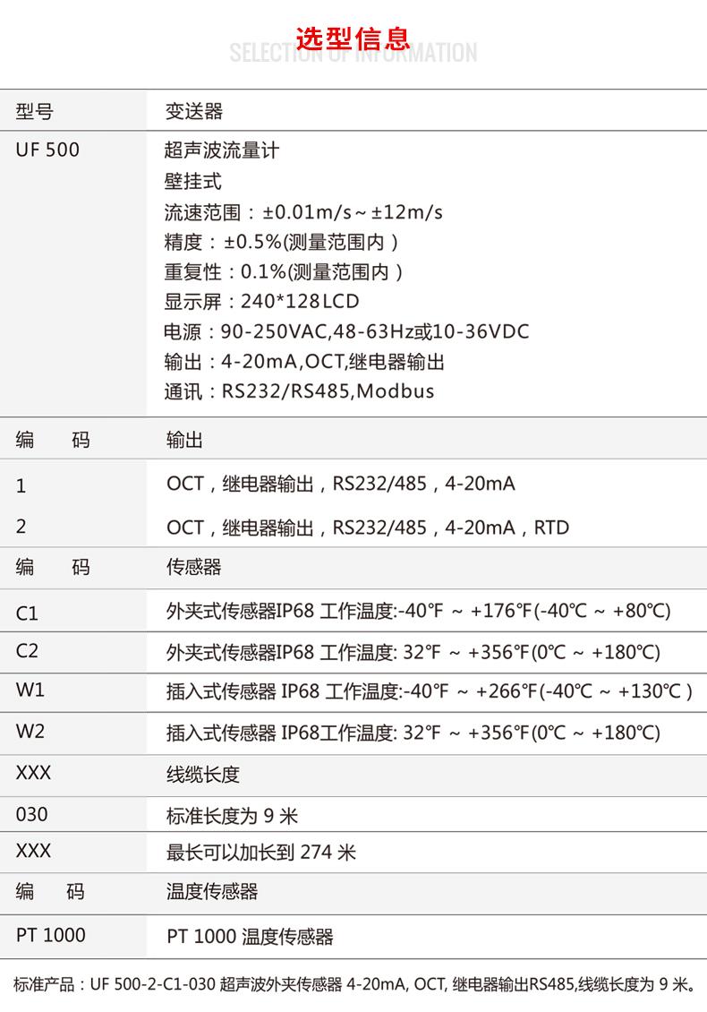Select the UF 500 model cell
The image size is (707, 1012).
point(47,150)
